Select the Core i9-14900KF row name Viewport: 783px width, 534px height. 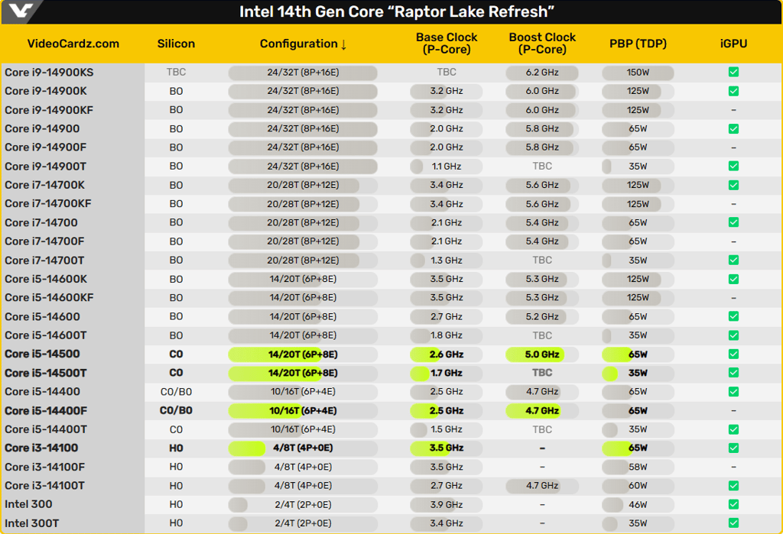[x=49, y=110]
